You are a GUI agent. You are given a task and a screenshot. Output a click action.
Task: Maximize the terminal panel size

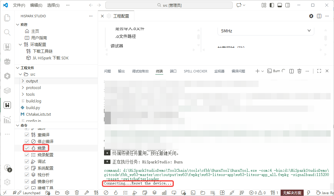pyautogui.click(x=319, y=71)
